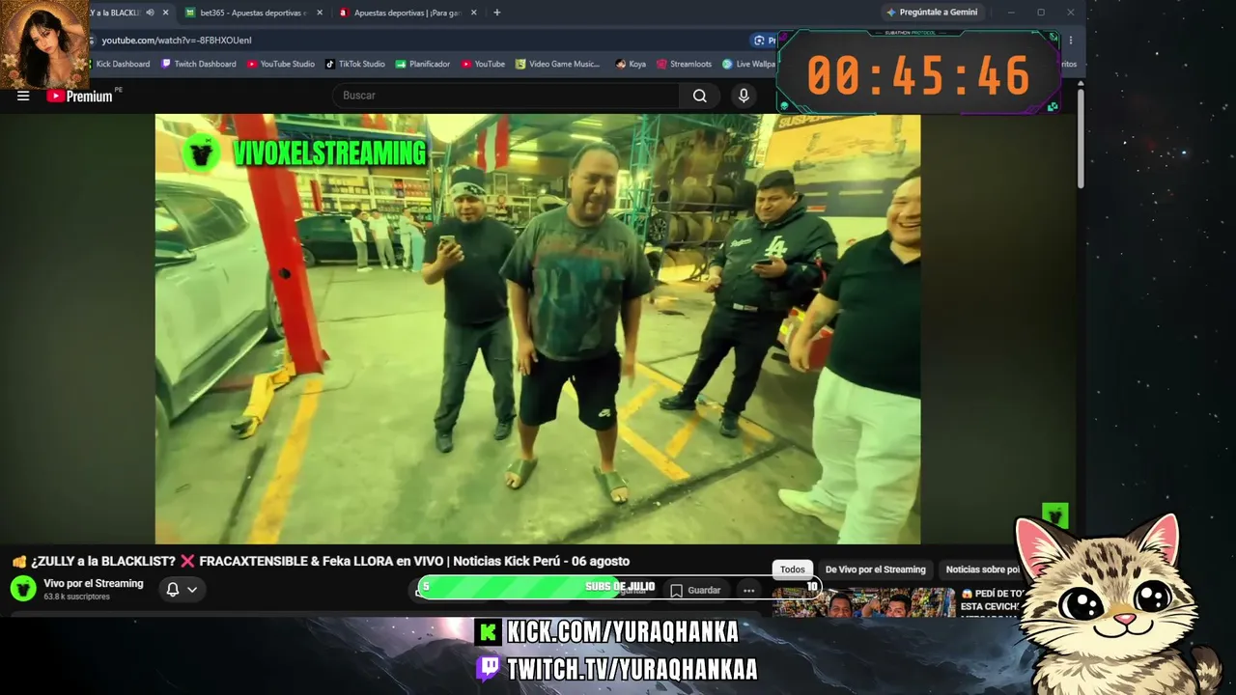The image size is (1236, 695).
Task: Open Vivo por el Streaming channel avatar
Action: point(23,589)
